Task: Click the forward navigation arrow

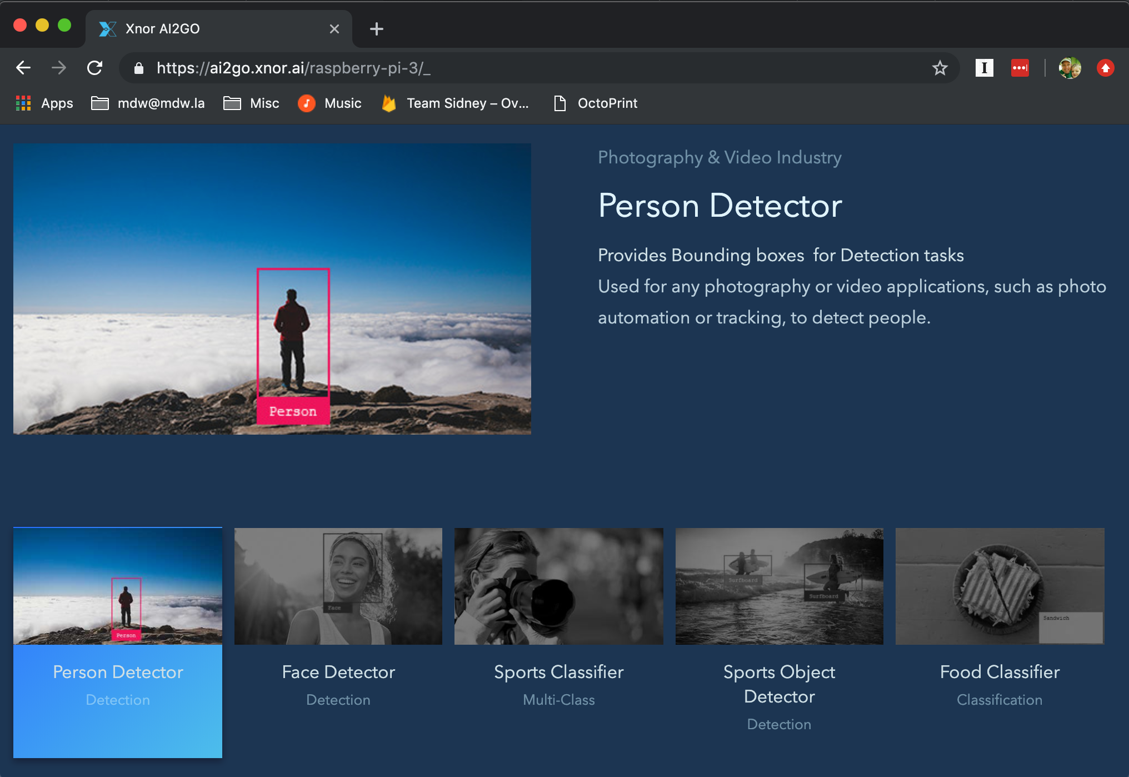Action: tap(58, 68)
